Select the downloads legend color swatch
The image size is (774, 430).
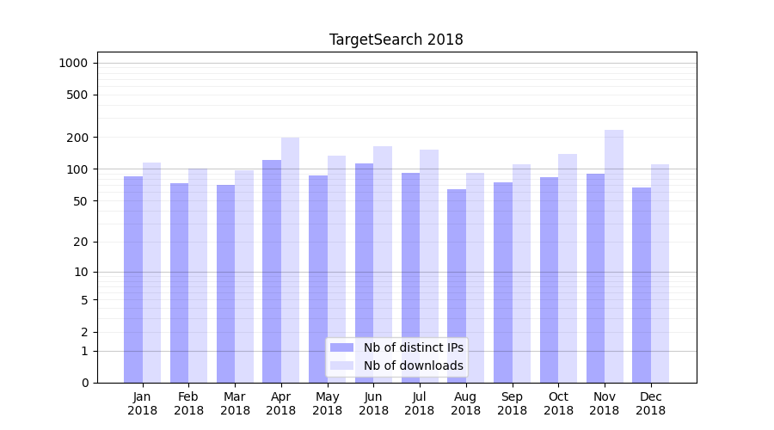pyautogui.click(x=341, y=365)
